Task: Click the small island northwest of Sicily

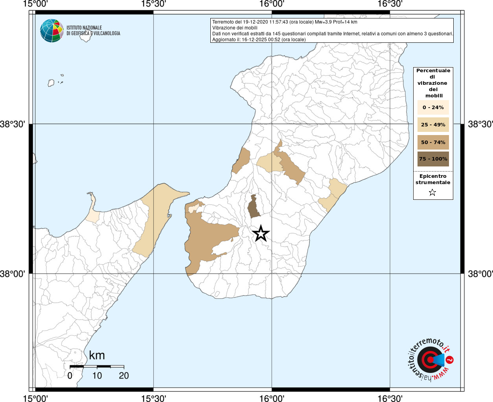Action: pyautogui.click(x=51, y=83)
